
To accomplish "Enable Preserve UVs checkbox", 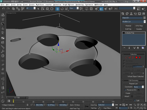I will click(x=125, y=90).
